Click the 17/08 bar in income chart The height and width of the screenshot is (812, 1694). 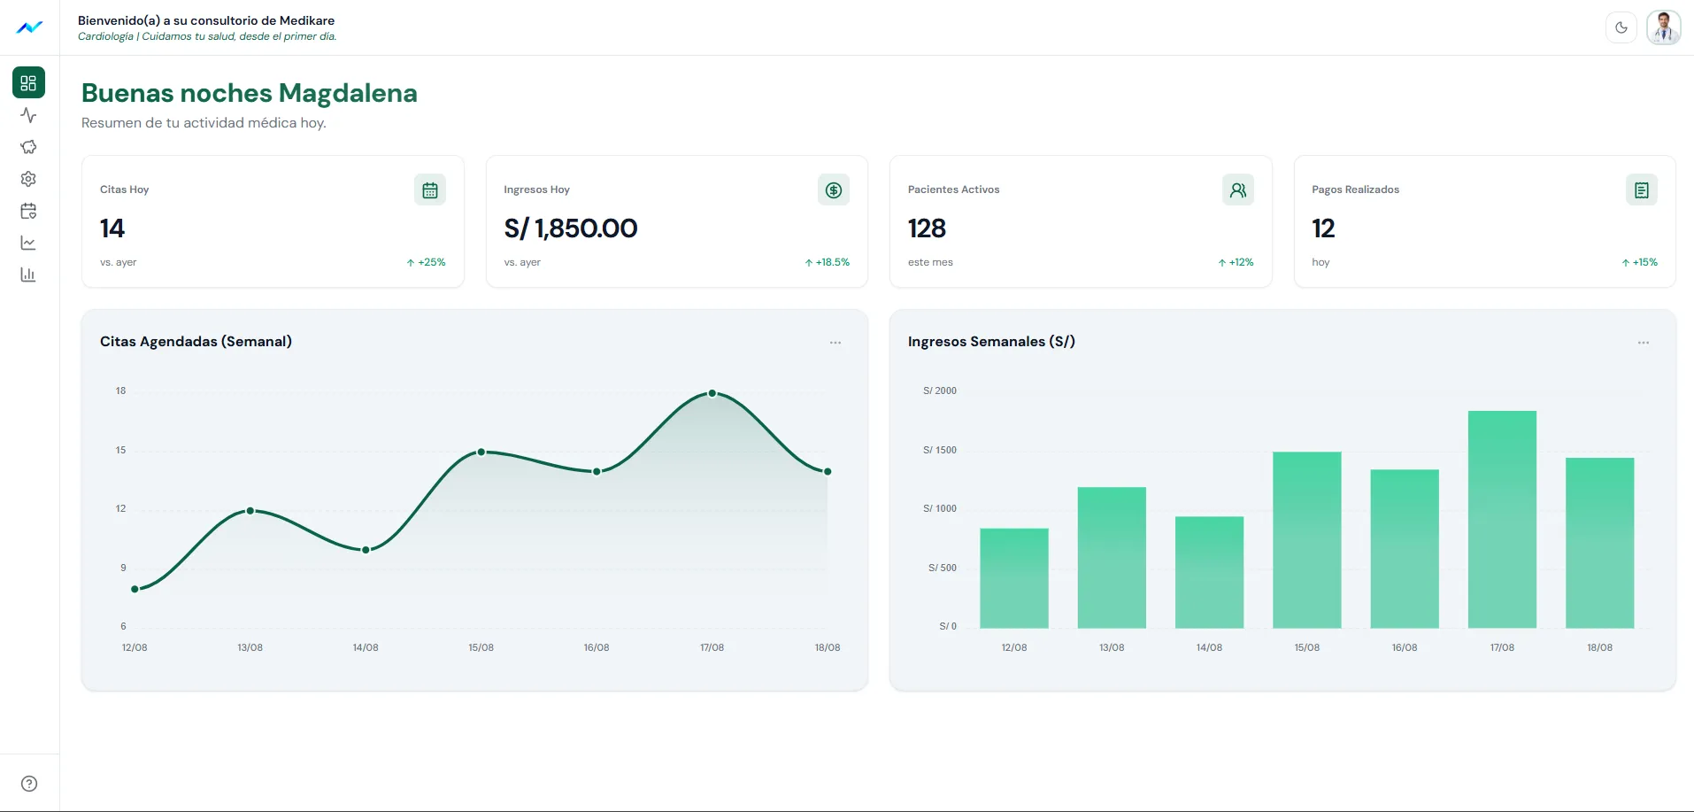tap(1502, 520)
